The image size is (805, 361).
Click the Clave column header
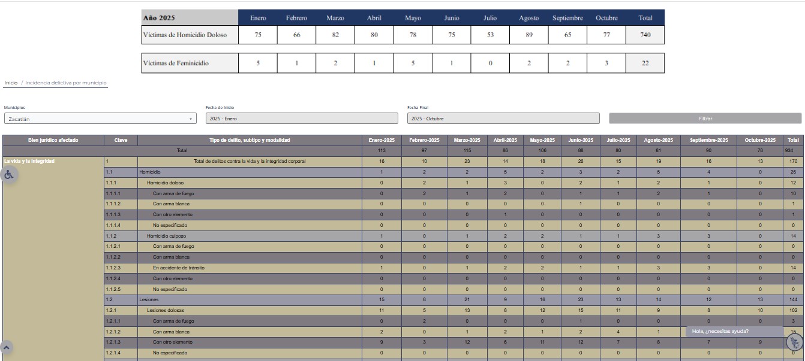pos(121,140)
